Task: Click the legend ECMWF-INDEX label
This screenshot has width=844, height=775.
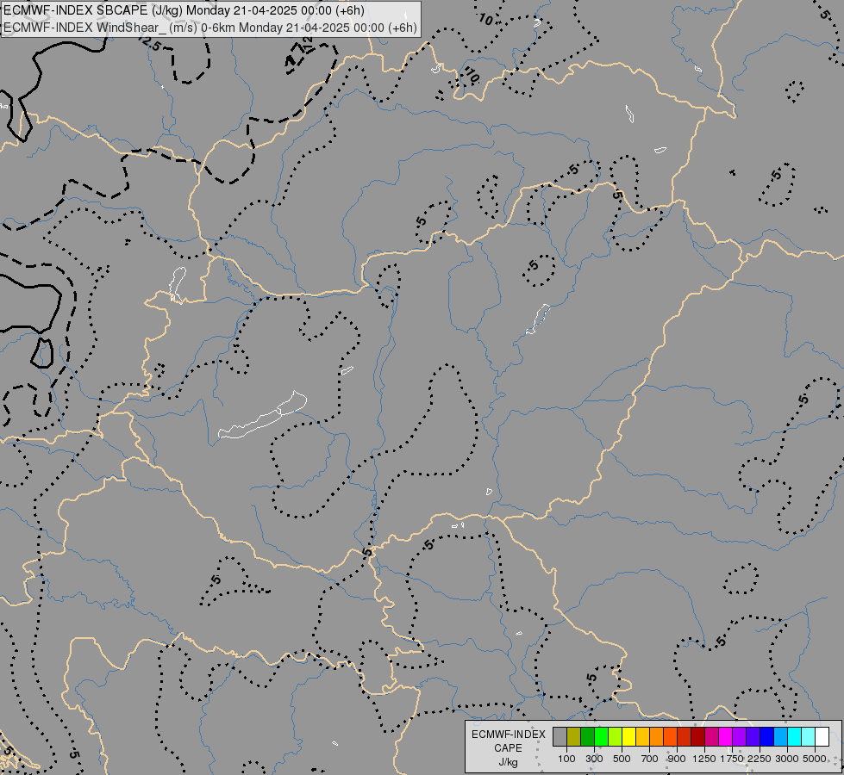Action: point(509,735)
